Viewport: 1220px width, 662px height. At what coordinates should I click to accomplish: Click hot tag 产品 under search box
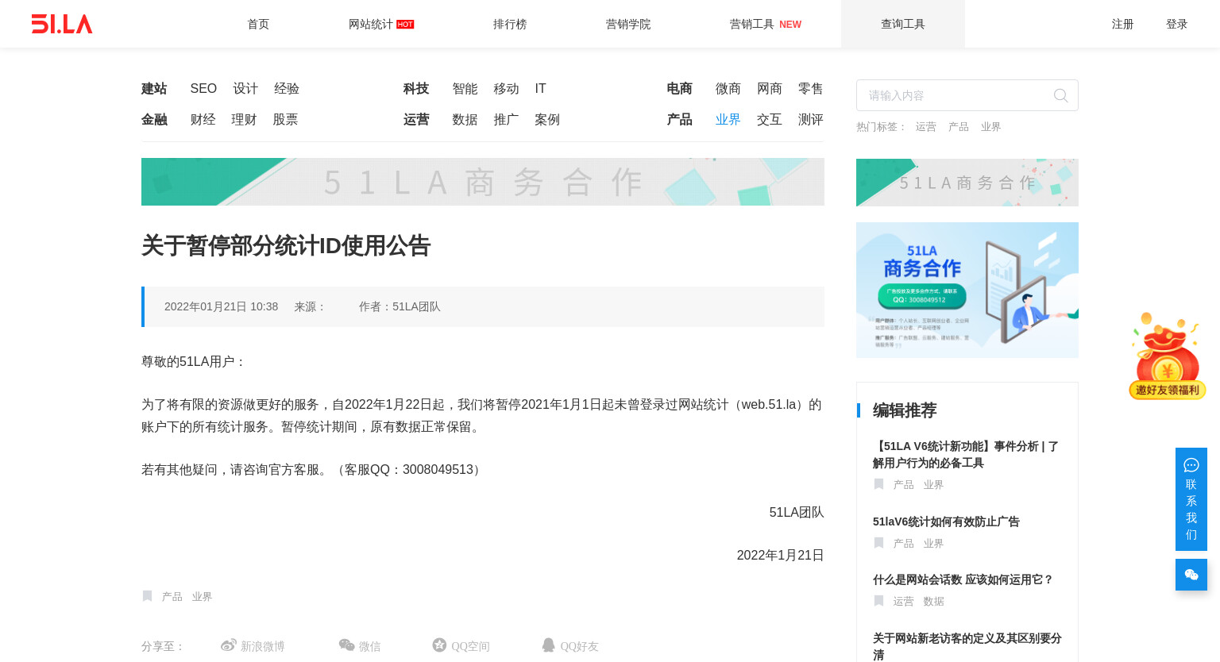click(959, 127)
